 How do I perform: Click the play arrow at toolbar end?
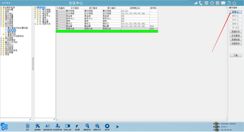117,127
